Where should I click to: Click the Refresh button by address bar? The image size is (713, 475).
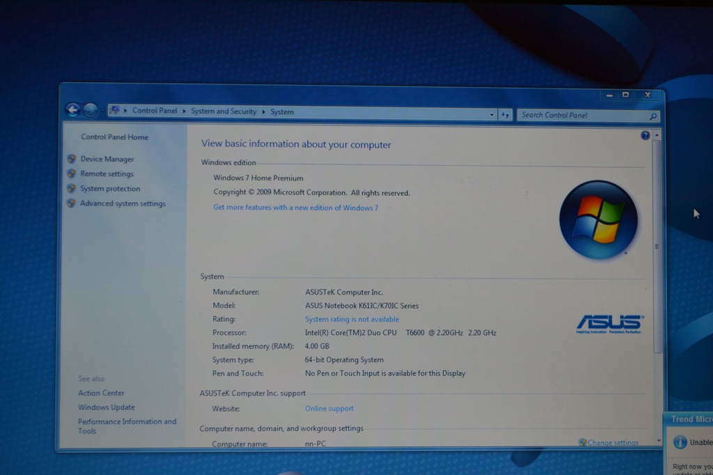click(506, 115)
